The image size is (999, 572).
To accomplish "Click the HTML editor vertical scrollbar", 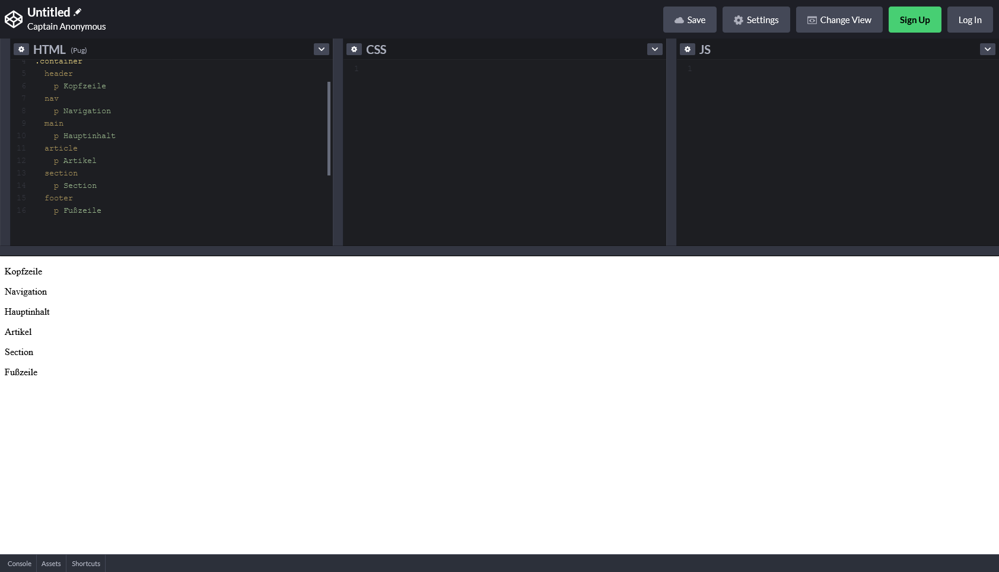I will pyautogui.click(x=329, y=128).
